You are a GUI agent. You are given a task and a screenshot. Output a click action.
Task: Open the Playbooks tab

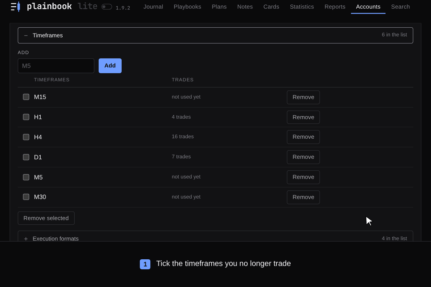tap(187, 7)
